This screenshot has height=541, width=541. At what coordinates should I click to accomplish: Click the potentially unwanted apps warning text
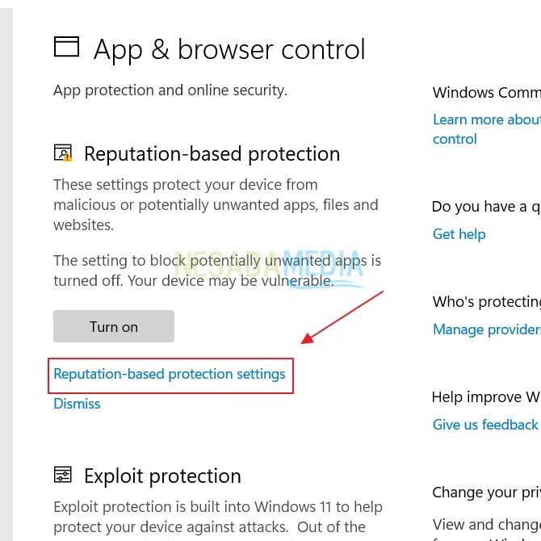point(216,271)
